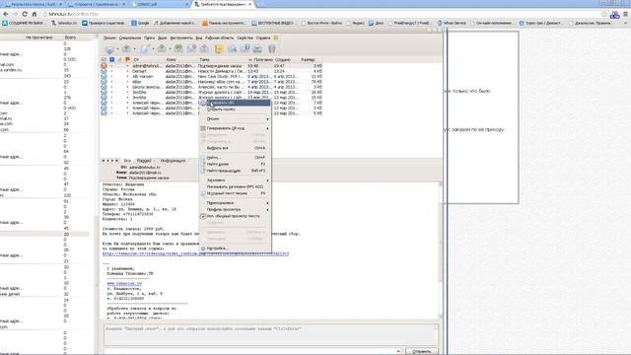Screen dimensions: 631x355
Task: Choose Исходный текст письма entry
Action: click(x=235, y=193)
